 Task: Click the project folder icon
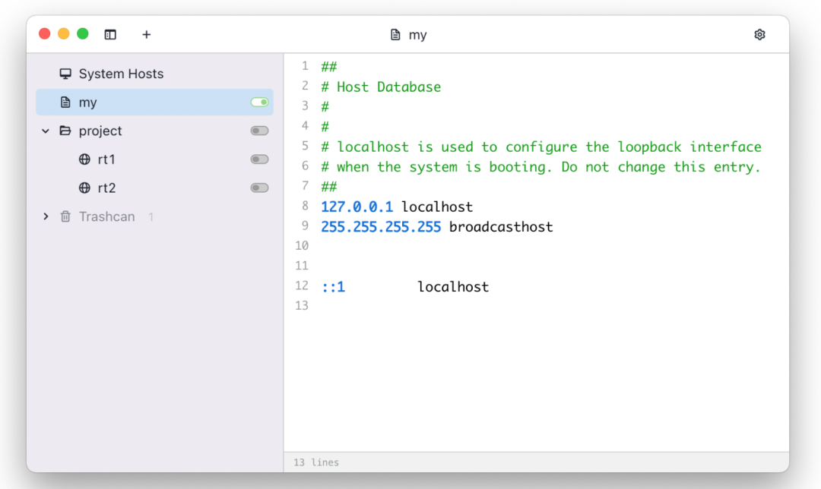point(65,131)
